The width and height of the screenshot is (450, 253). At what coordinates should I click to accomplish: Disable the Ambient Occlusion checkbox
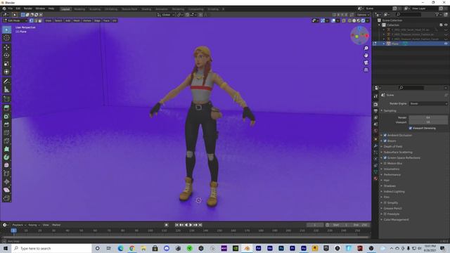[x=385, y=135]
